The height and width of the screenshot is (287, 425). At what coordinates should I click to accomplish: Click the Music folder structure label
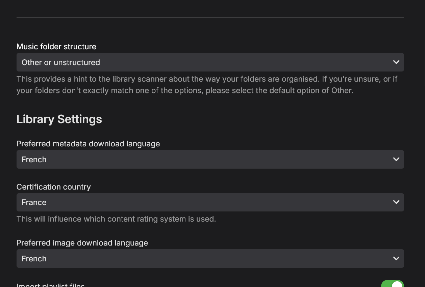(x=56, y=47)
